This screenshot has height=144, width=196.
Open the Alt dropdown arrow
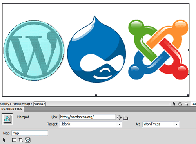tap(176, 124)
